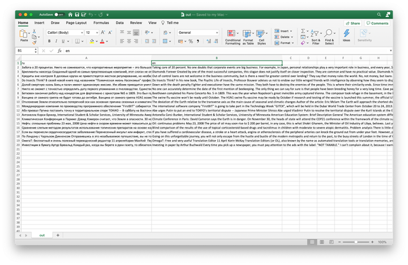Open Conditional Formatting options
The height and width of the screenshot is (265, 408).
tap(233, 36)
